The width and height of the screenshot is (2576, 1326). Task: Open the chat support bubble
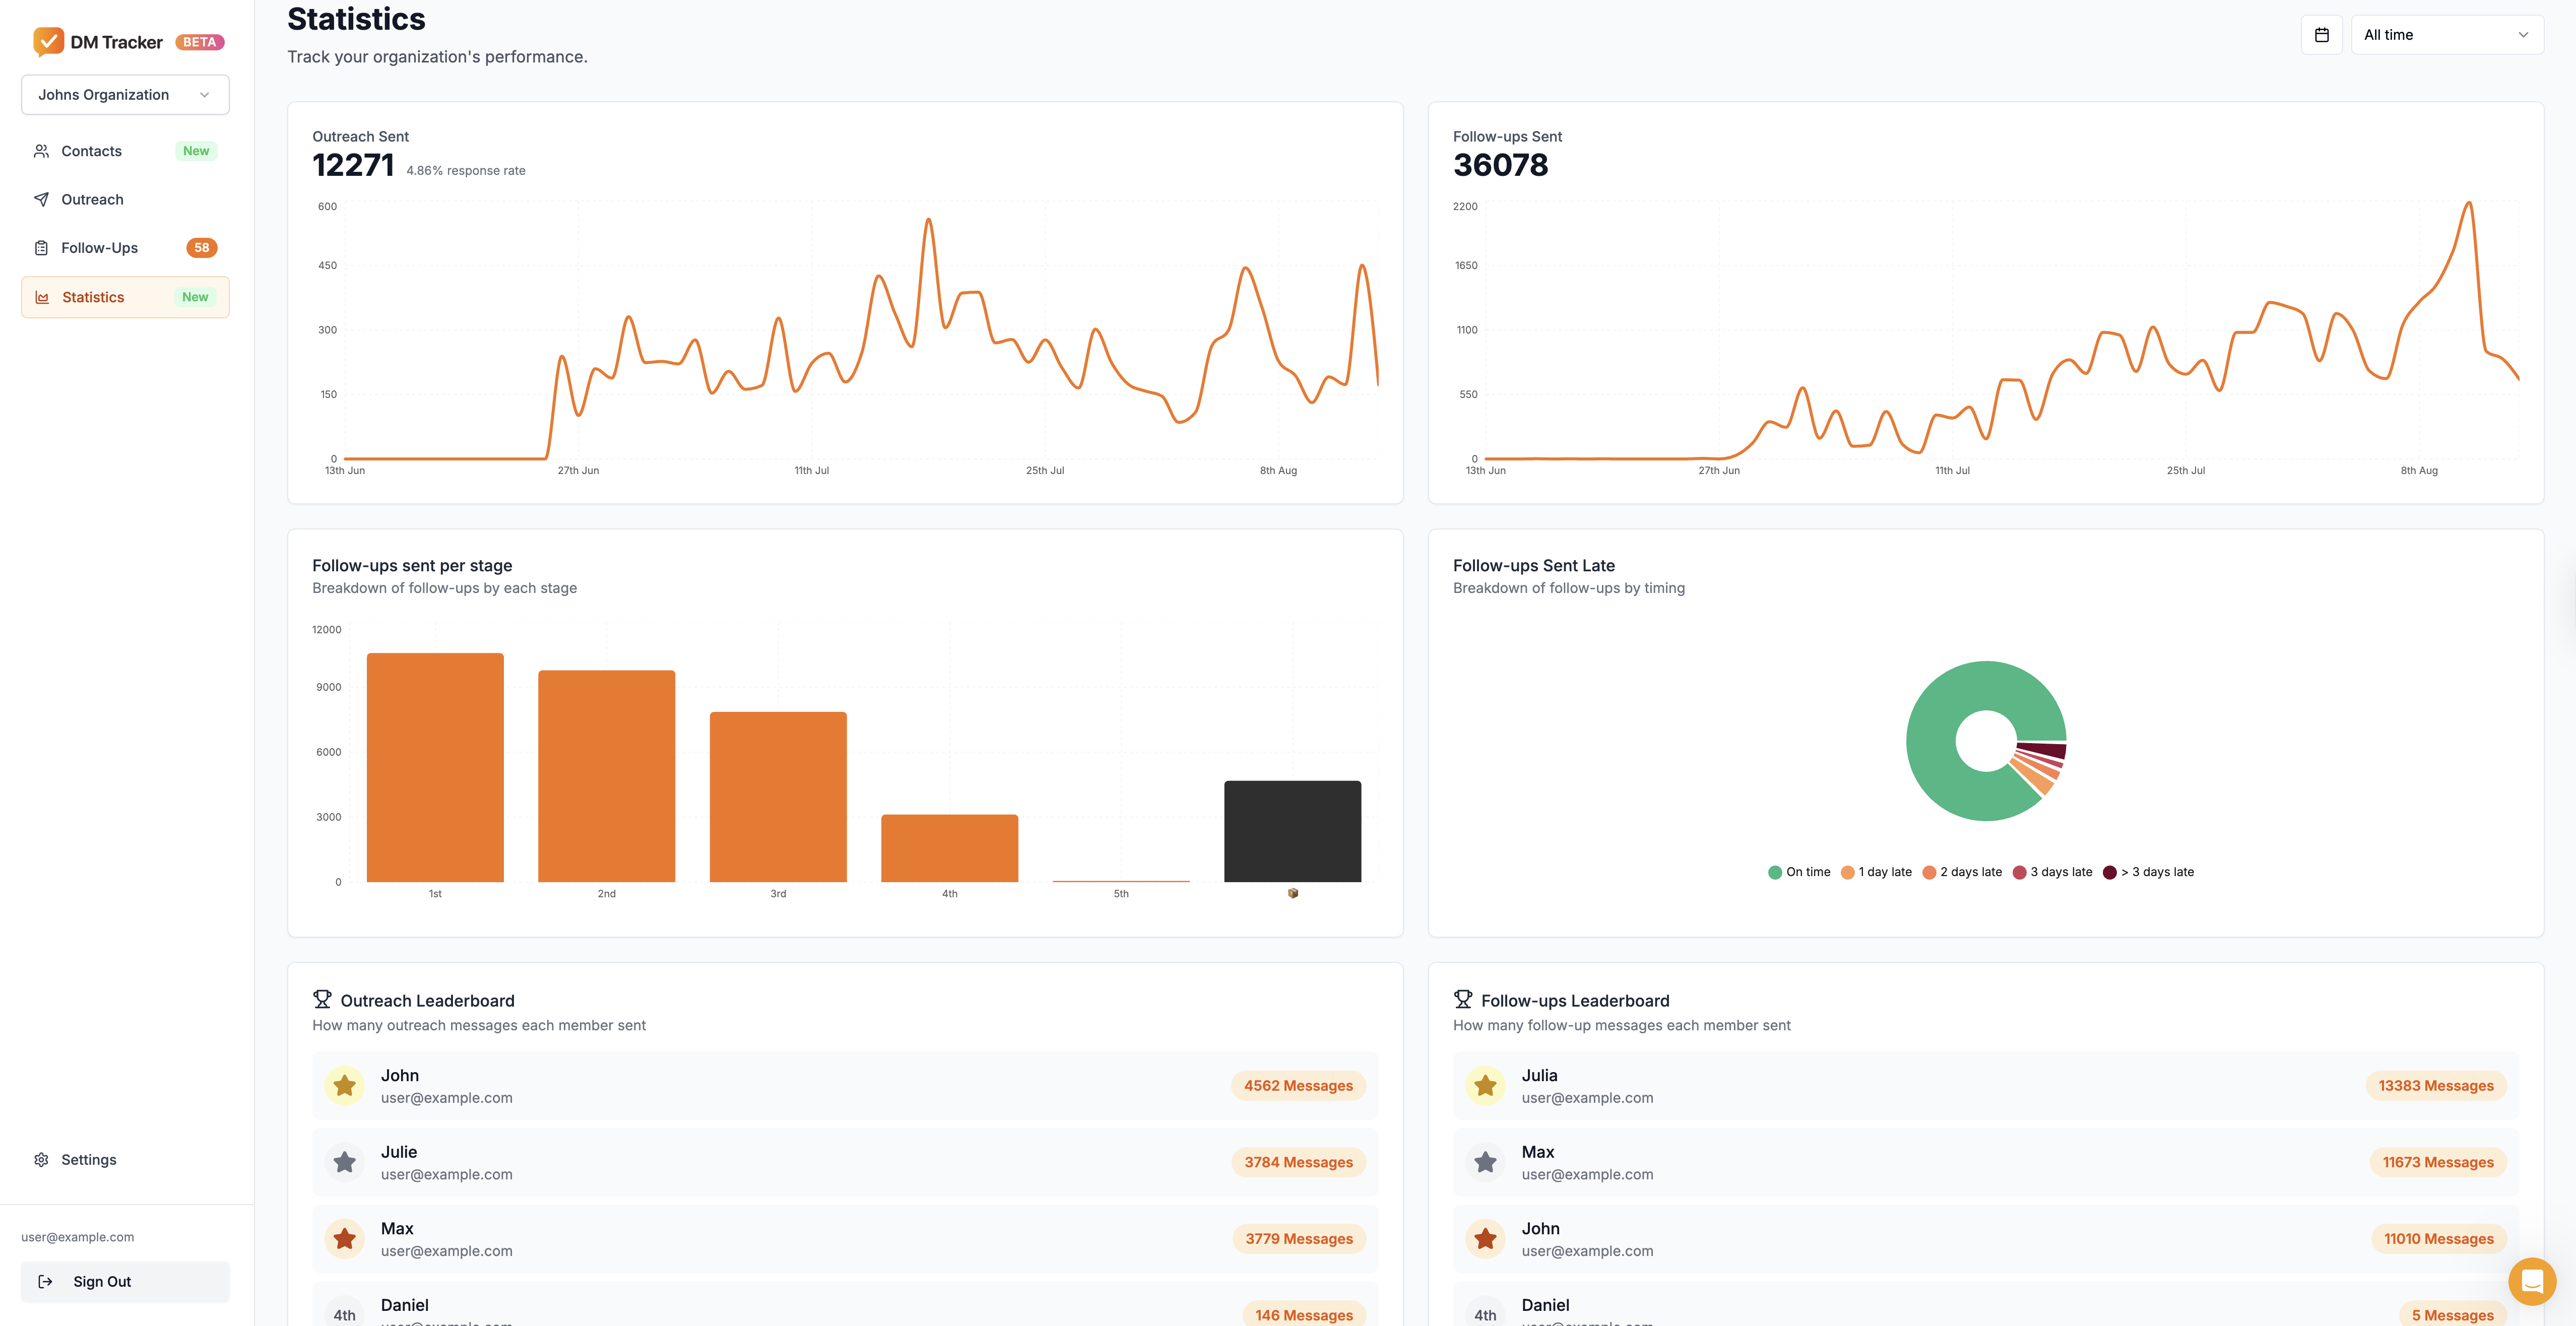click(x=2533, y=1281)
